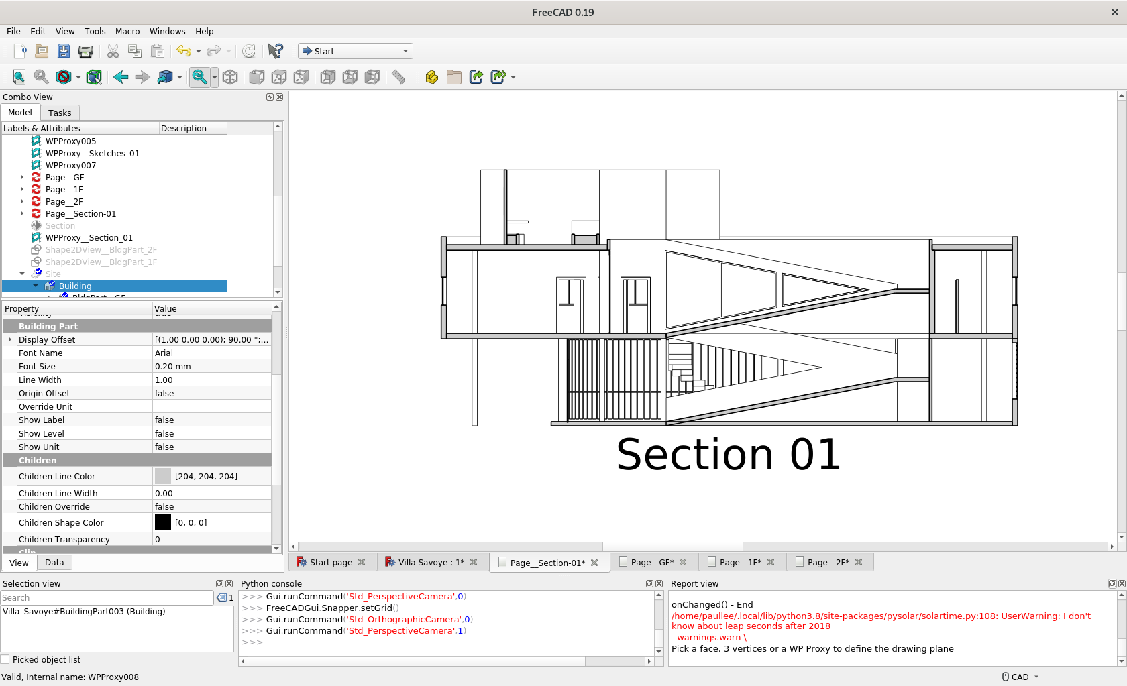The width and height of the screenshot is (1127, 686).
Task: Create a group with the folder icon
Action: pos(454,77)
